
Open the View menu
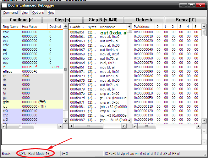(x=25, y=13)
